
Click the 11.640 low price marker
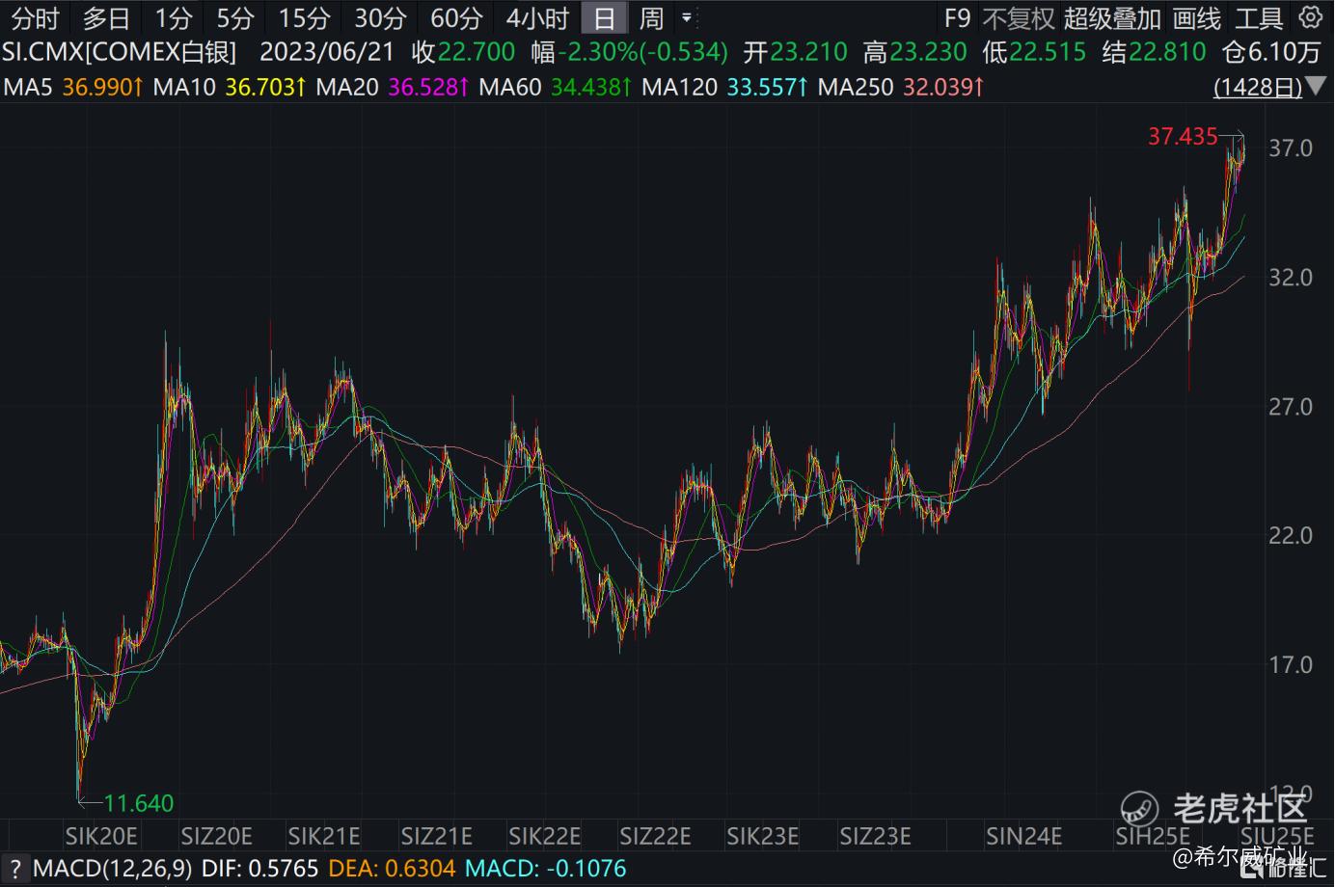(139, 803)
